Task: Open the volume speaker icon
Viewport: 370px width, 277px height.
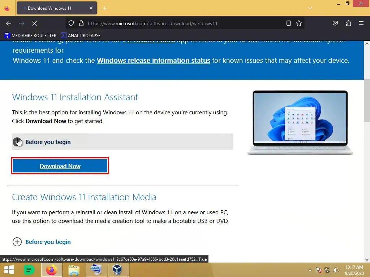Action: (336, 270)
